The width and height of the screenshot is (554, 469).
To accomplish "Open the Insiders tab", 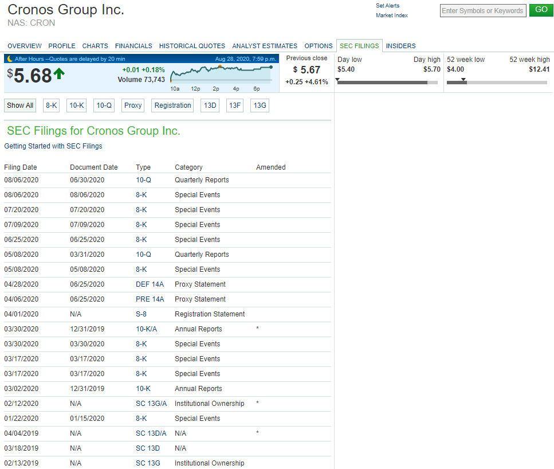I will click(400, 46).
